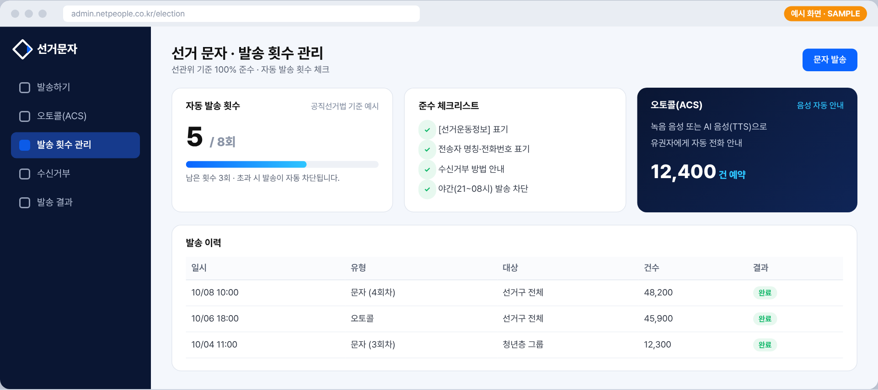
Task: Select the 발송 횟수 관리 menu item
Action: point(75,145)
